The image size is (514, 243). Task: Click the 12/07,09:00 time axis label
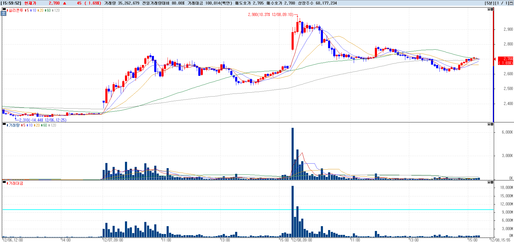point(113,240)
